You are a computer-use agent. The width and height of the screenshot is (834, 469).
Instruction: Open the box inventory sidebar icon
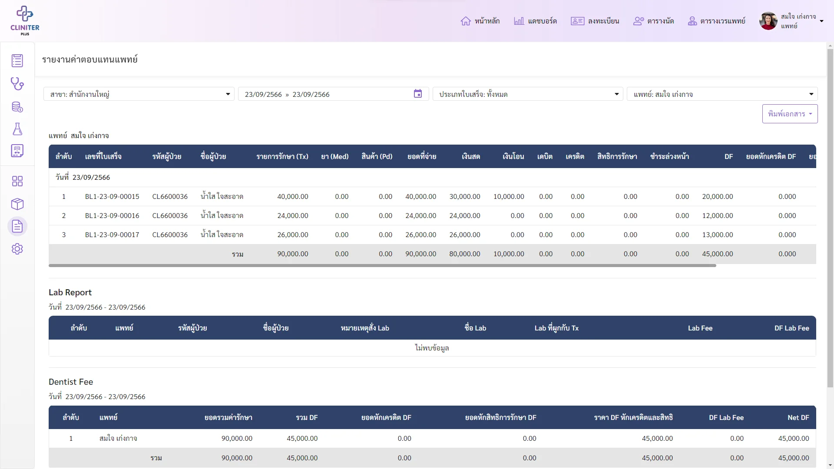pos(17,204)
